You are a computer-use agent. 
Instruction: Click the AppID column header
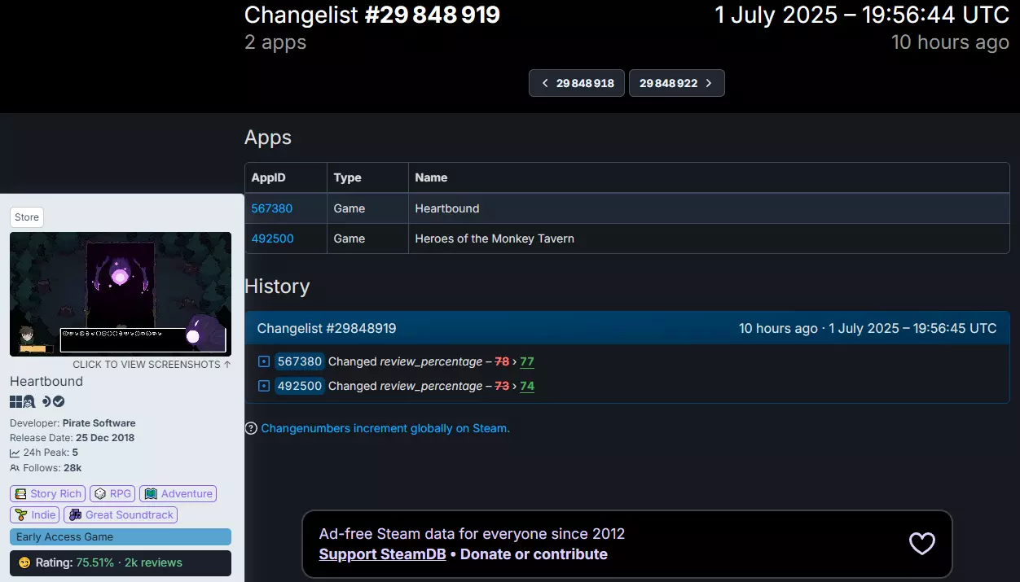pos(286,177)
